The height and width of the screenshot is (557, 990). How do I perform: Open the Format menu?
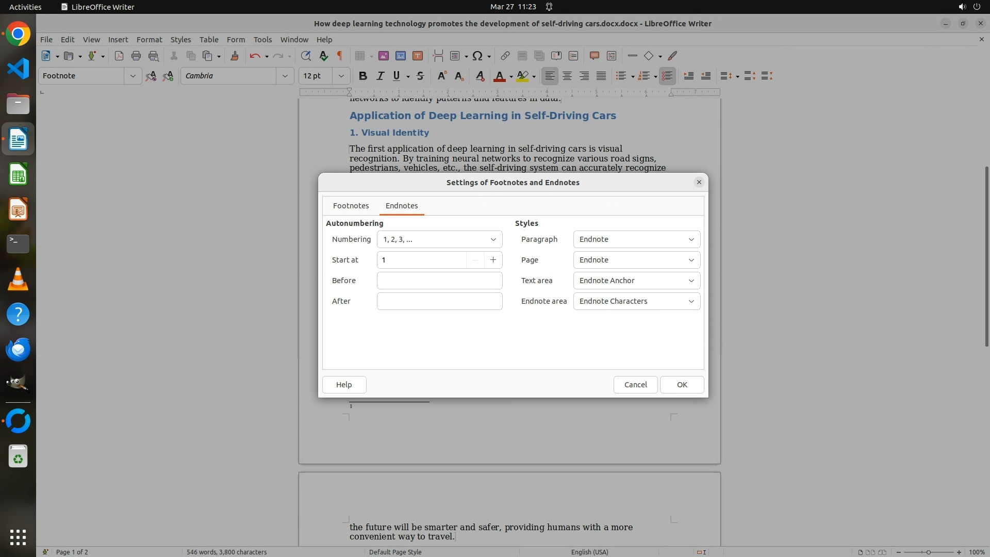[x=149, y=39]
